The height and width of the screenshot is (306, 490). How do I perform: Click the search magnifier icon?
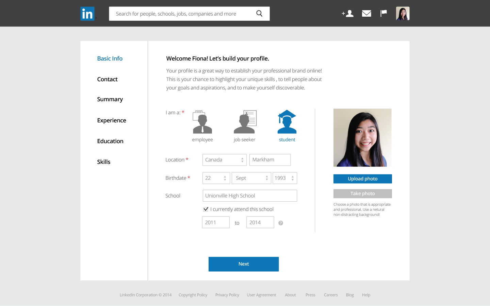point(259,14)
